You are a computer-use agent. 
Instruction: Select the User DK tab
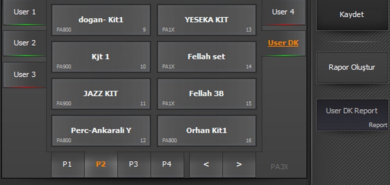pyautogui.click(x=283, y=43)
